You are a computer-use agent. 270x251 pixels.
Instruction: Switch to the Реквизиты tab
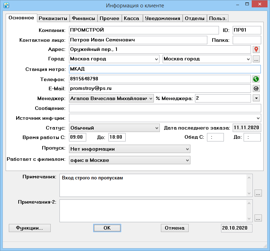pyautogui.click(x=53, y=18)
